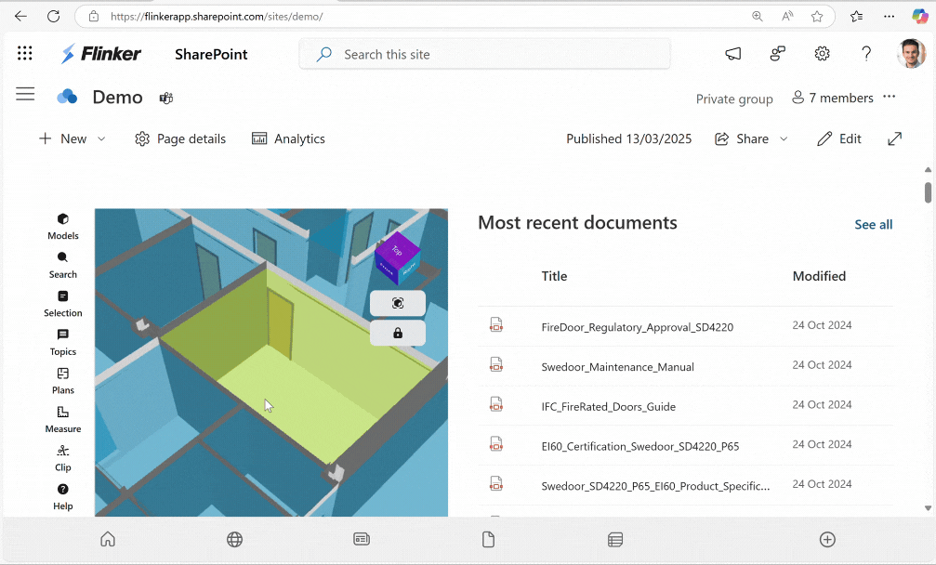The image size is (936, 565).
Task: Open the 7 members list
Action: (832, 98)
